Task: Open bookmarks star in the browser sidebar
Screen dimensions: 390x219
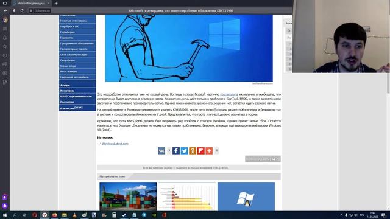Action: point(5,47)
